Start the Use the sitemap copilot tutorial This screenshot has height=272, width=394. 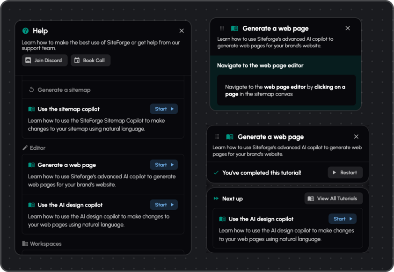[x=164, y=109]
